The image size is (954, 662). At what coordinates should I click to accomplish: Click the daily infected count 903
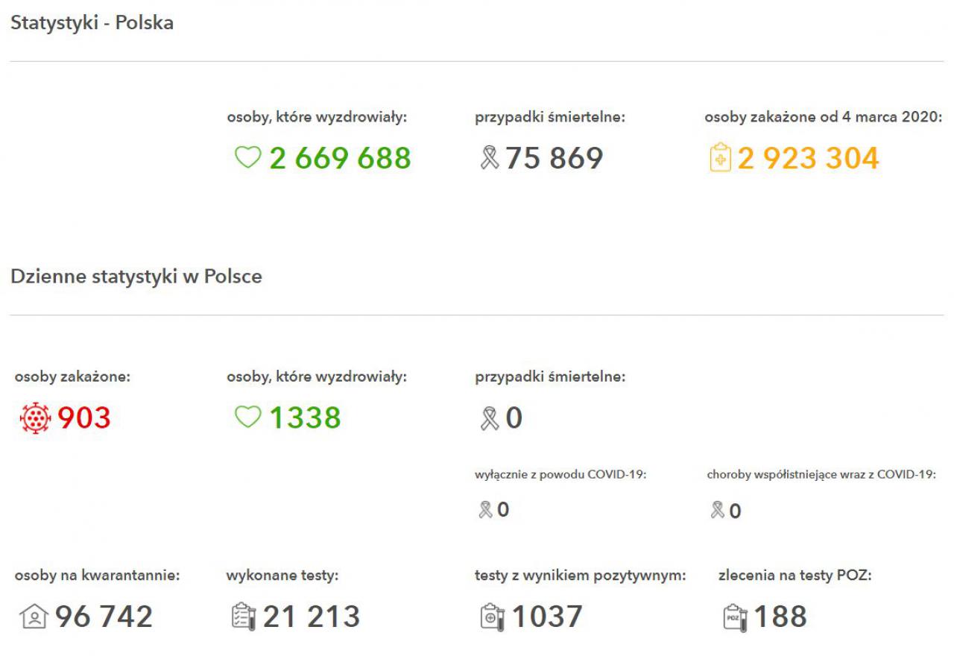click(x=84, y=418)
